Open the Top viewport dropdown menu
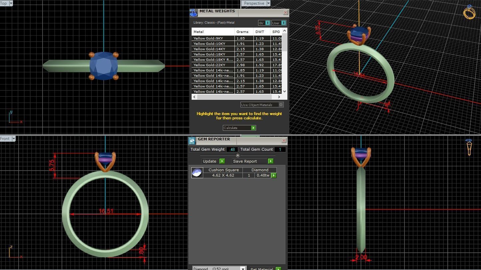Screen dimensions: 481x270 [x=11, y=3]
